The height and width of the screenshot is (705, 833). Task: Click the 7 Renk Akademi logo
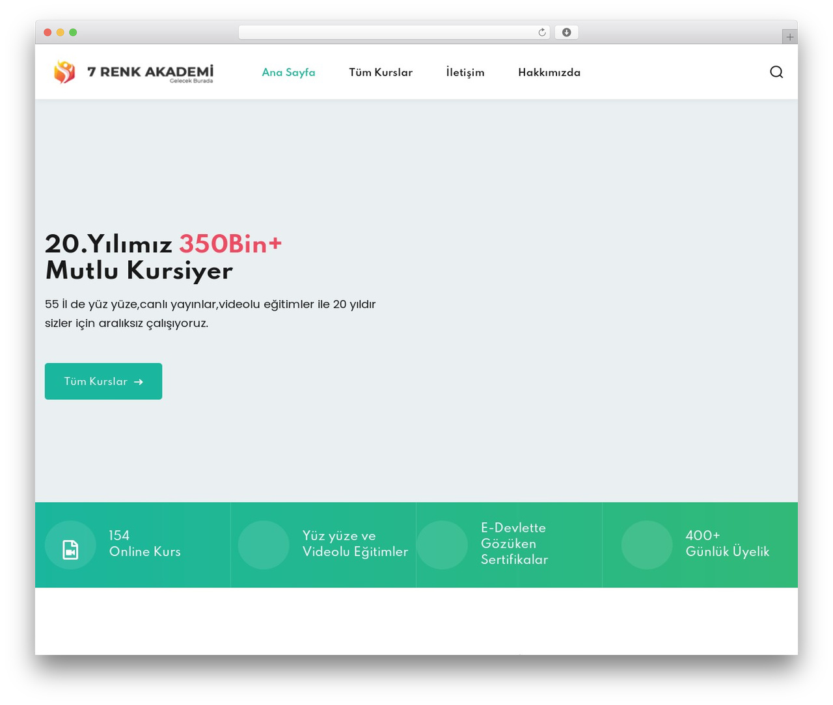[133, 72]
